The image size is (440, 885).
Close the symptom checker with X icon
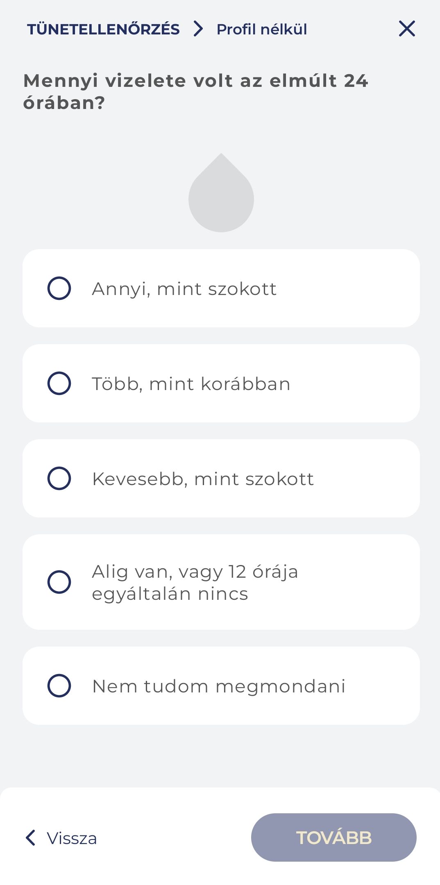coord(407,29)
